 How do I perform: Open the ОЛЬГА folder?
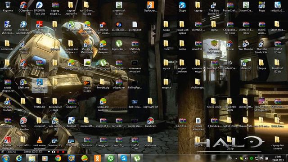tap(198, 142)
